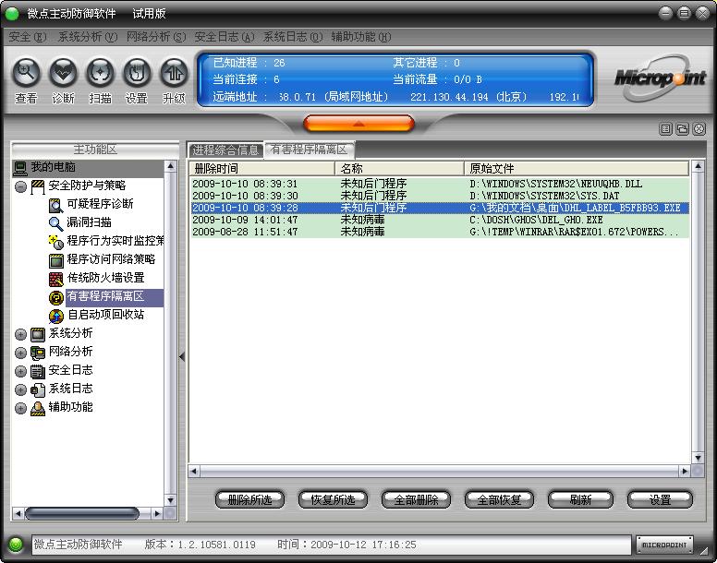This screenshot has height=563, width=717.
Task: Expand the 系统日志 tree node
Action: pyautogui.click(x=20, y=389)
